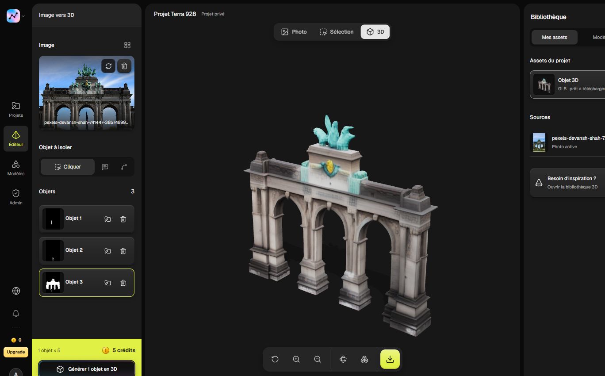Image resolution: width=605 pixels, height=376 pixels.
Task: Click the Upgrade button
Action: [16, 352]
